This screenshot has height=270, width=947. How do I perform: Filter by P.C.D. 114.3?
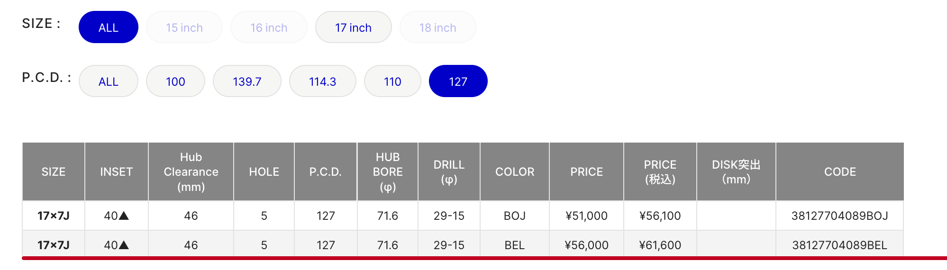point(323,81)
